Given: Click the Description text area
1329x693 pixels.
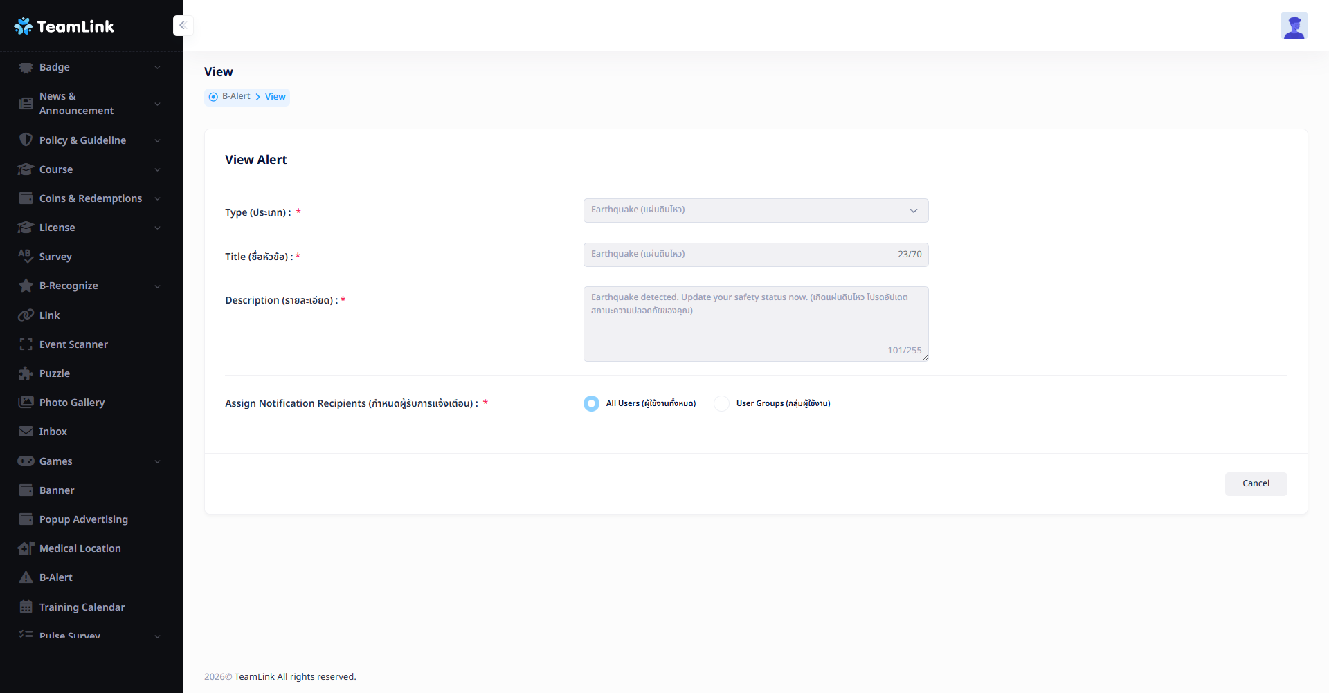Looking at the screenshot, I should coord(755,324).
